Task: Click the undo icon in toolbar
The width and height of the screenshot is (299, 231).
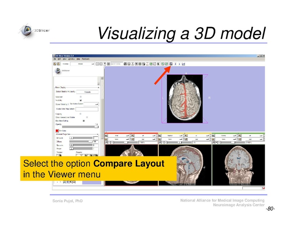Action: 163,64
